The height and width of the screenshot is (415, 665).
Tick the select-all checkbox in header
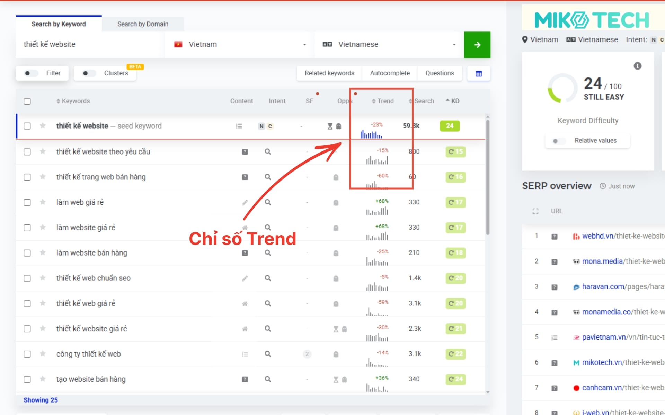click(27, 101)
